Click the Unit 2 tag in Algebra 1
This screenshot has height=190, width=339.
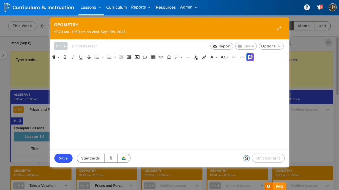18,109
